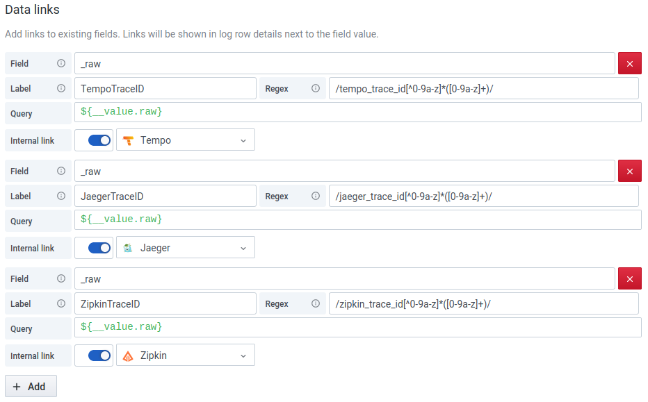Click info icon next to zipkin Regex label
This screenshot has width=648, height=402.
click(316, 303)
